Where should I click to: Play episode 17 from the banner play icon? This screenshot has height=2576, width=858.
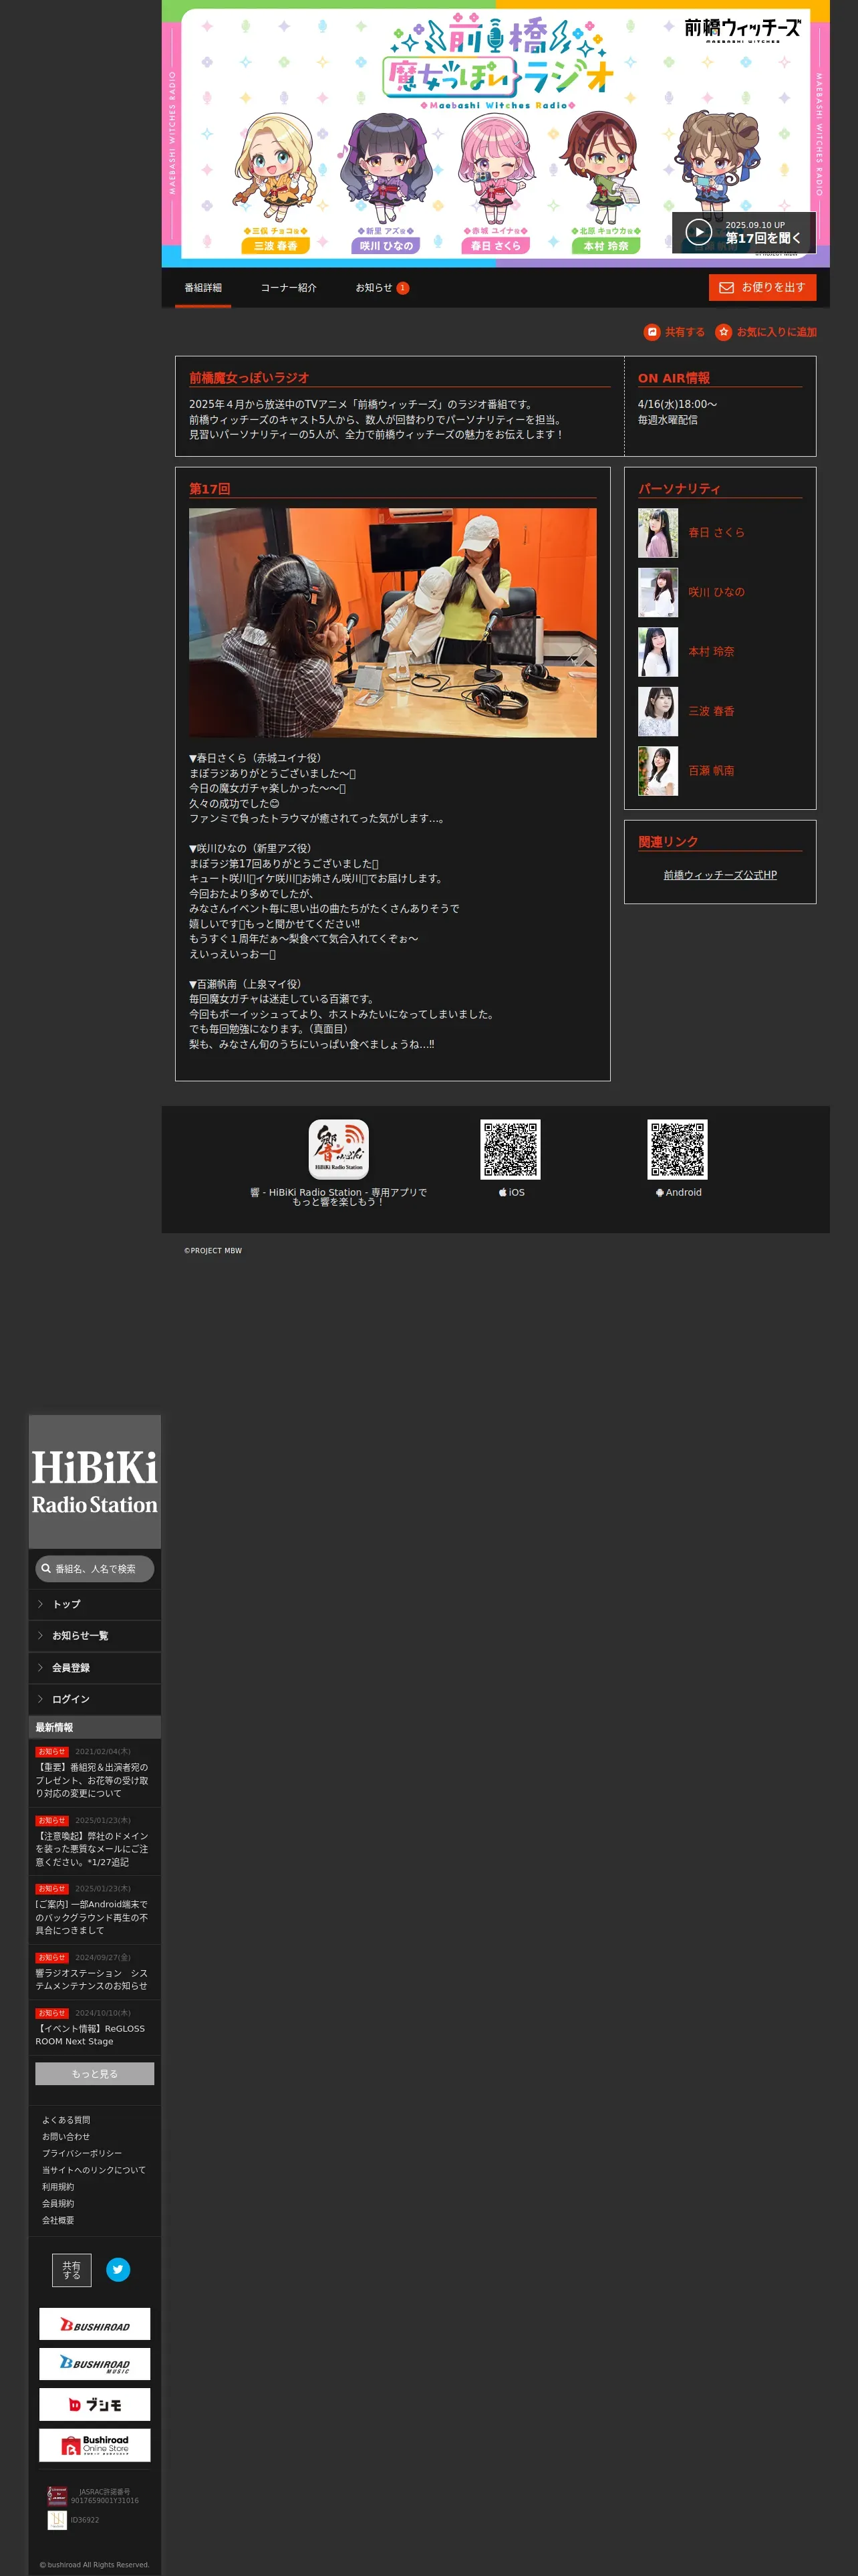pyautogui.click(x=698, y=232)
